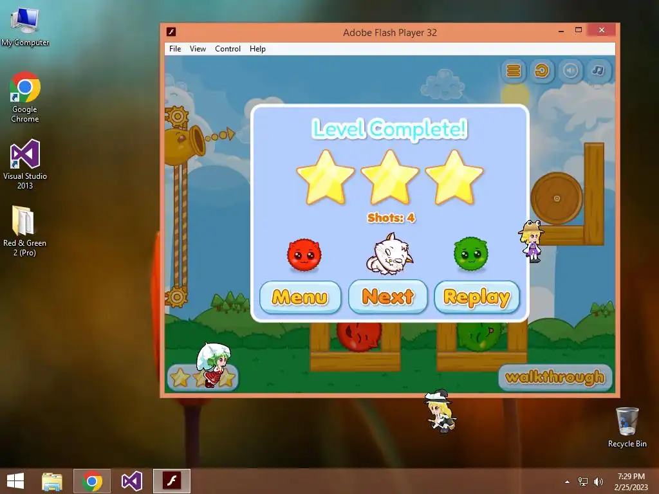659x494 pixels.
Task: Click the Flash Player taskbar button
Action: coord(172,481)
